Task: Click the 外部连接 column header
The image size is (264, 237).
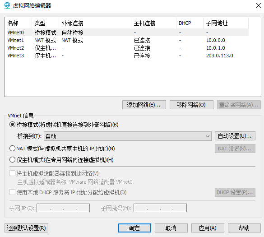Action: [95, 23]
